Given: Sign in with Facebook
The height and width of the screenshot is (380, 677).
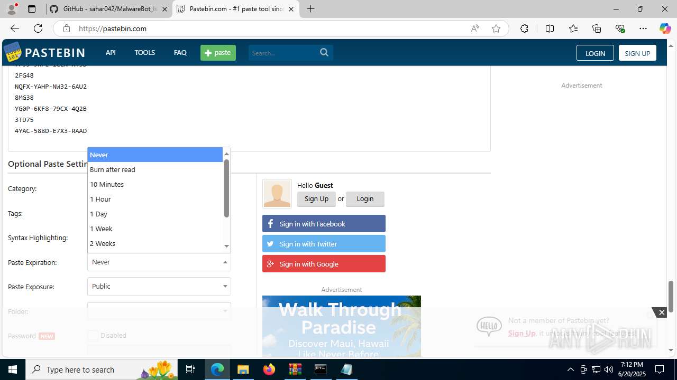Looking at the screenshot, I should click(x=324, y=224).
